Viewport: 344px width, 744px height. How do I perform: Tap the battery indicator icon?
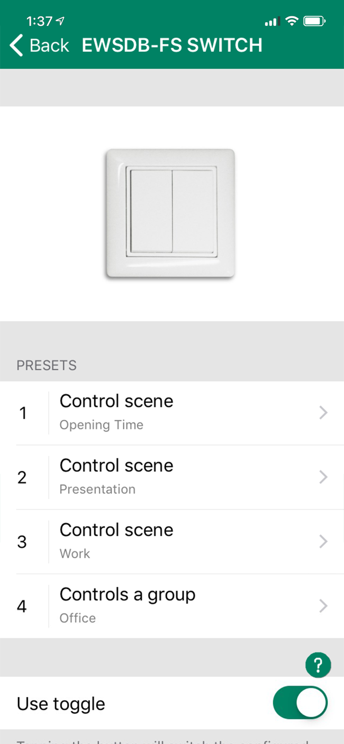pyautogui.click(x=313, y=22)
